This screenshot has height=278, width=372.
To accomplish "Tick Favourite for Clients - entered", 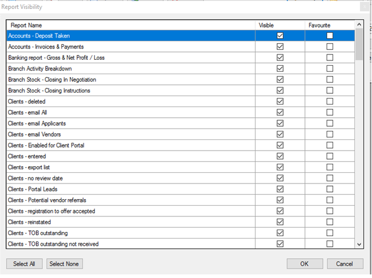I will pyautogui.click(x=330, y=156).
